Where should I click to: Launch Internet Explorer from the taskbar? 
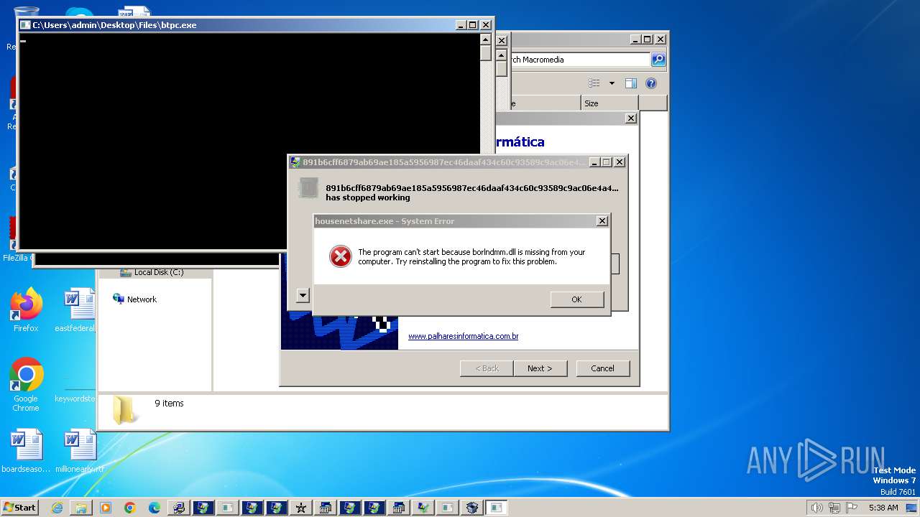tap(57, 508)
